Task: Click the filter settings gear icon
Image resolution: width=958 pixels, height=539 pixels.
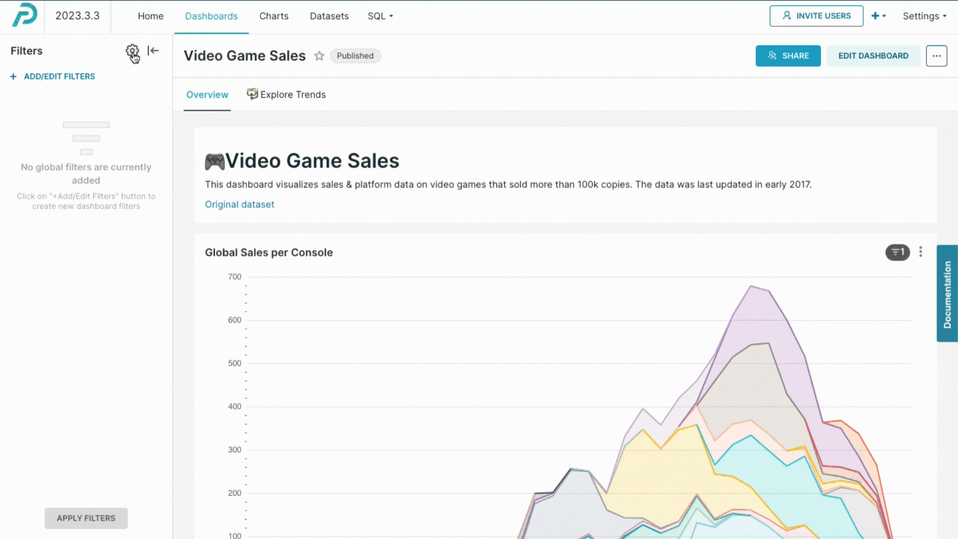Action: pyautogui.click(x=132, y=51)
